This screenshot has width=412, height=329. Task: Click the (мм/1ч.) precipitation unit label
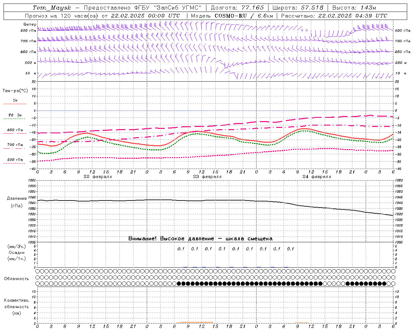click(17, 259)
